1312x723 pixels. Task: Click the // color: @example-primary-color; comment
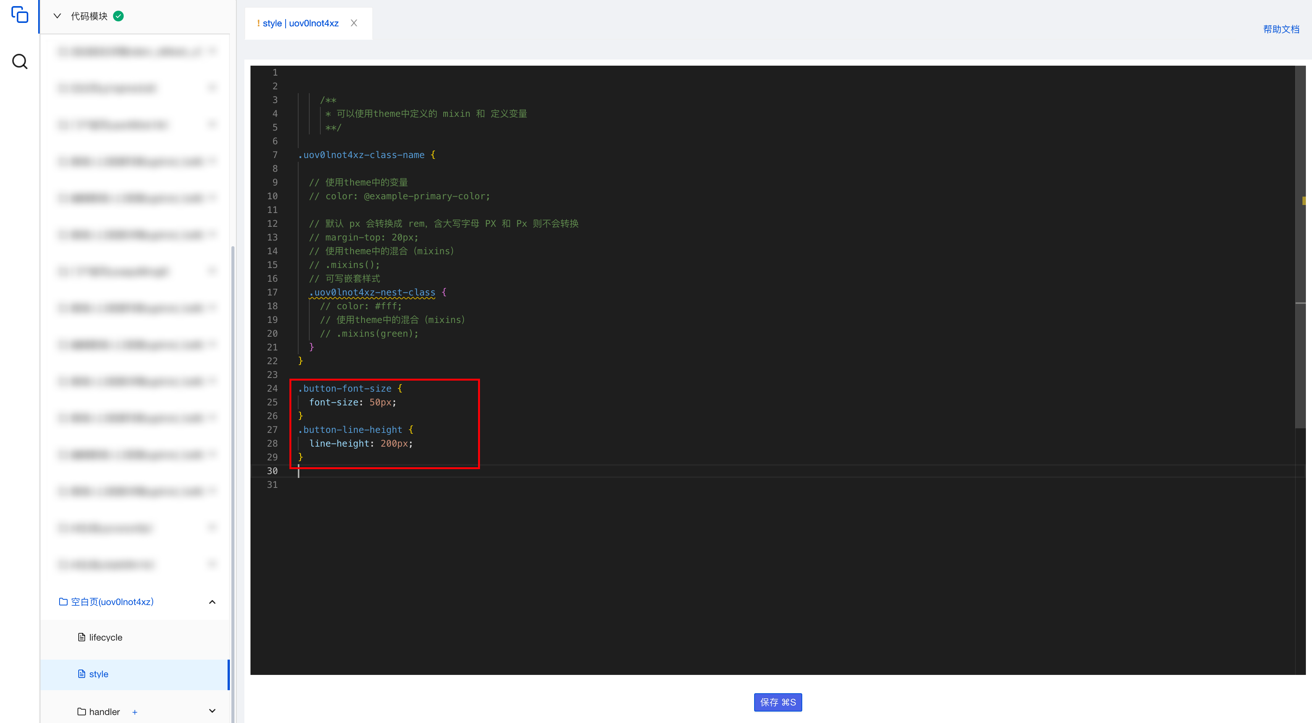click(399, 196)
